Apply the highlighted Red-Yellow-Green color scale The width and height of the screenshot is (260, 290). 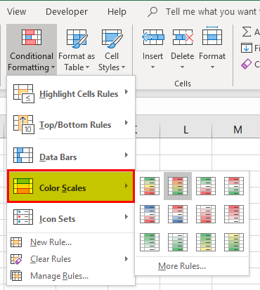click(x=178, y=186)
